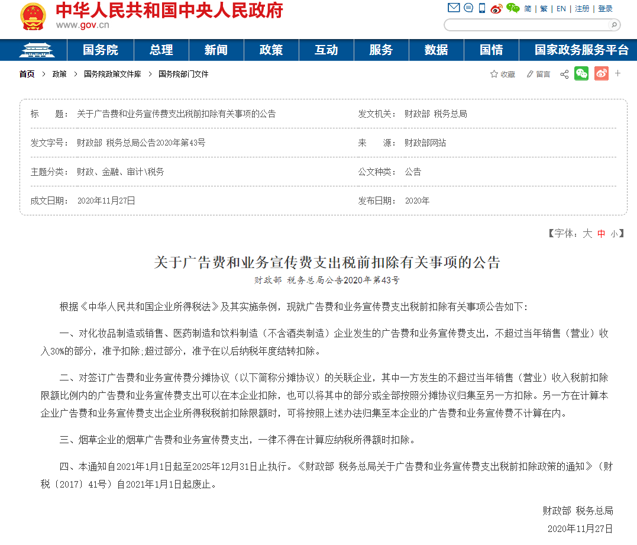The width and height of the screenshot is (637, 545).
Task: Go to 国务院部门文件 breadcrumb
Action: 183,74
